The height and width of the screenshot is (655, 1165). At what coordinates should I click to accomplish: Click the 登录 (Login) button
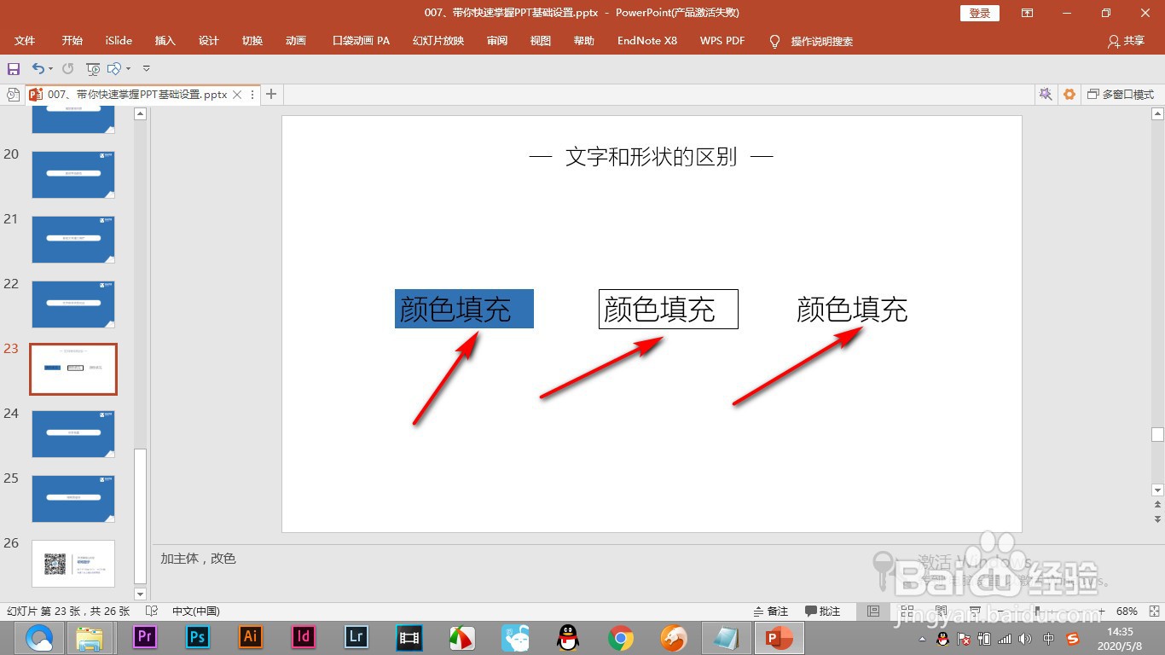[978, 13]
